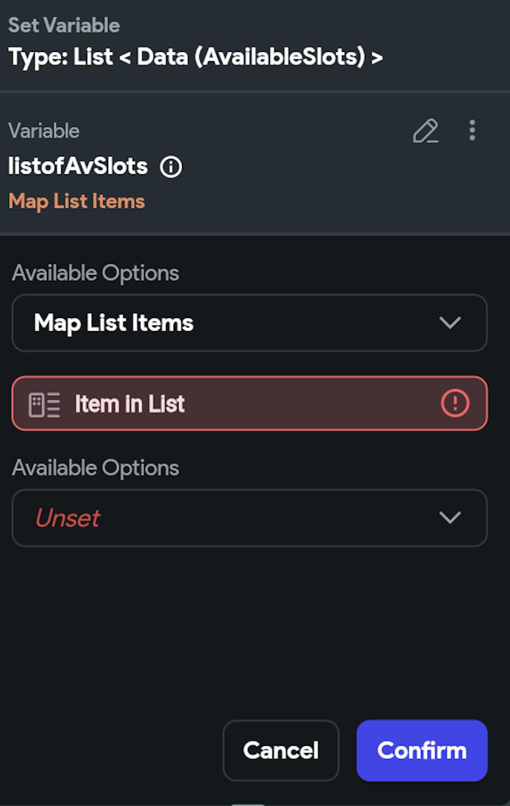
Task: Click the Type: List Data (AvailableSlots) text
Action: click(x=195, y=57)
